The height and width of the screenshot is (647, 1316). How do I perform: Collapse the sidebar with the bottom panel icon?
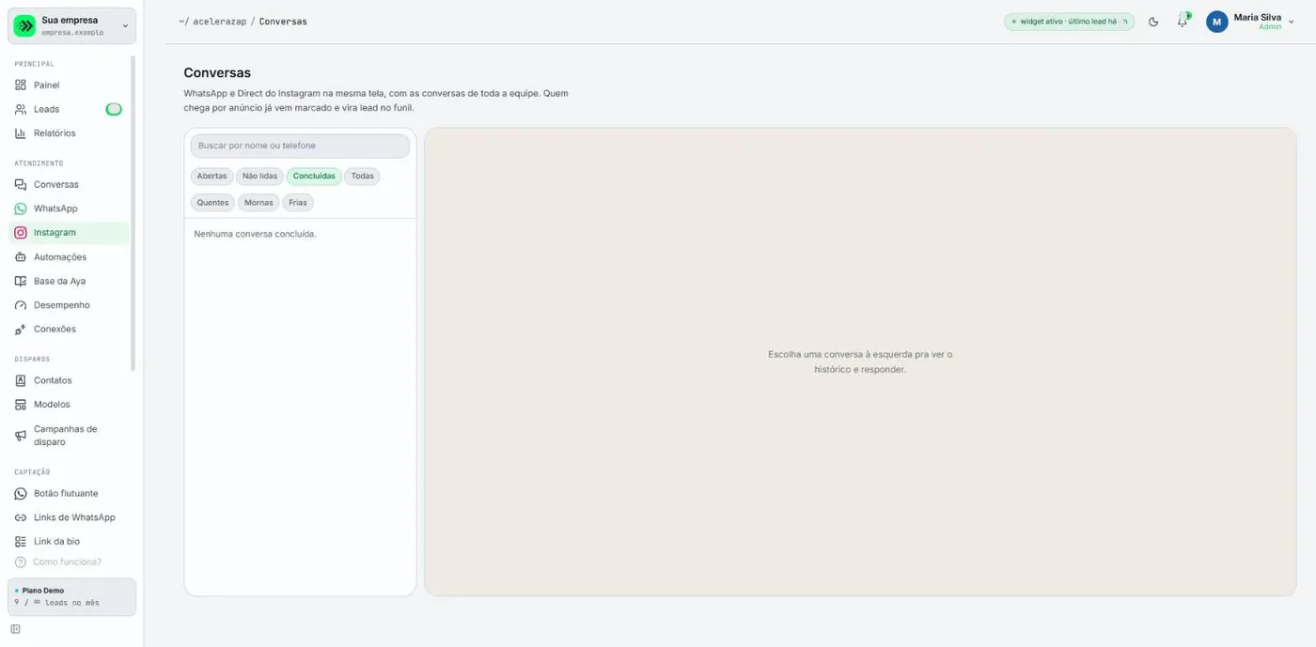coord(15,629)
